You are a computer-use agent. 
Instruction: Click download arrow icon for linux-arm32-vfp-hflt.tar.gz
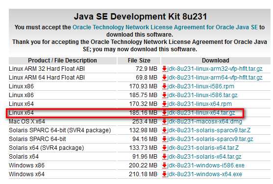pos(164,69)
